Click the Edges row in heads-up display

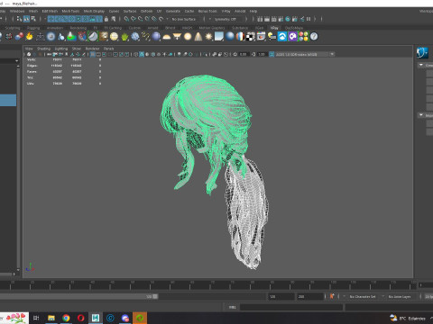[x=63, y=66]
